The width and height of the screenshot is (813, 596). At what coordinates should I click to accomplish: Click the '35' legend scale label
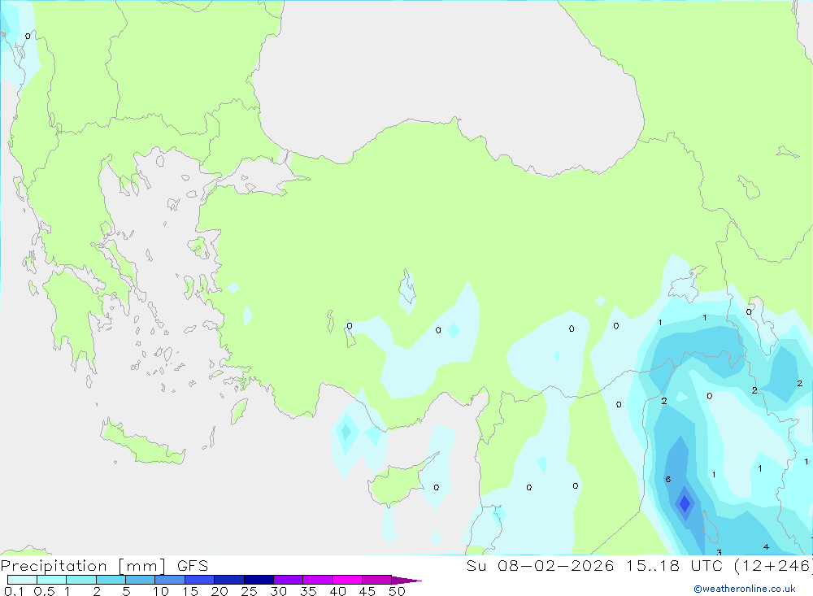(308, 591)
